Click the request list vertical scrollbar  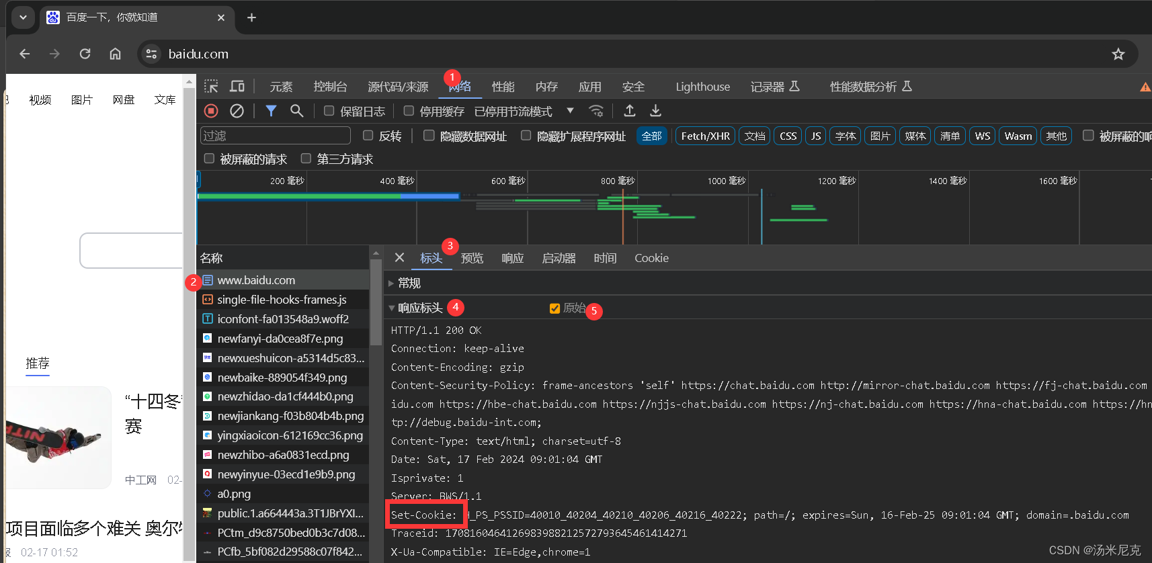point(376,302)
